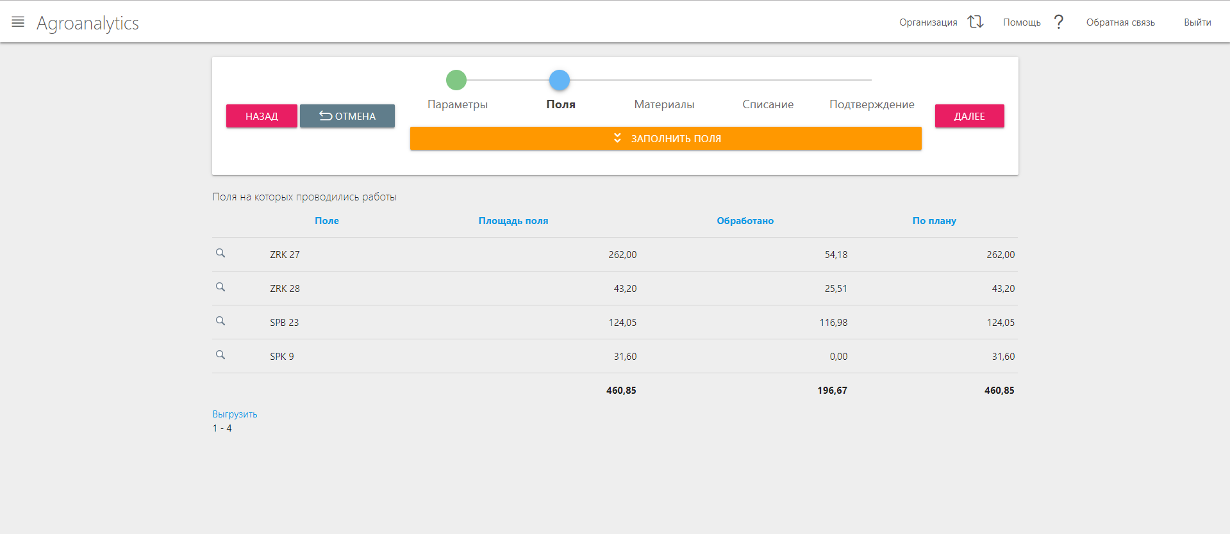Click the help question mark icon

click(x=1059, y=22)
